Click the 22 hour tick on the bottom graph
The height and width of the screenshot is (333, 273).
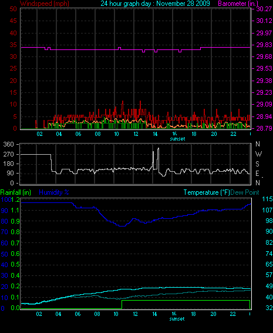click(232, 314)
